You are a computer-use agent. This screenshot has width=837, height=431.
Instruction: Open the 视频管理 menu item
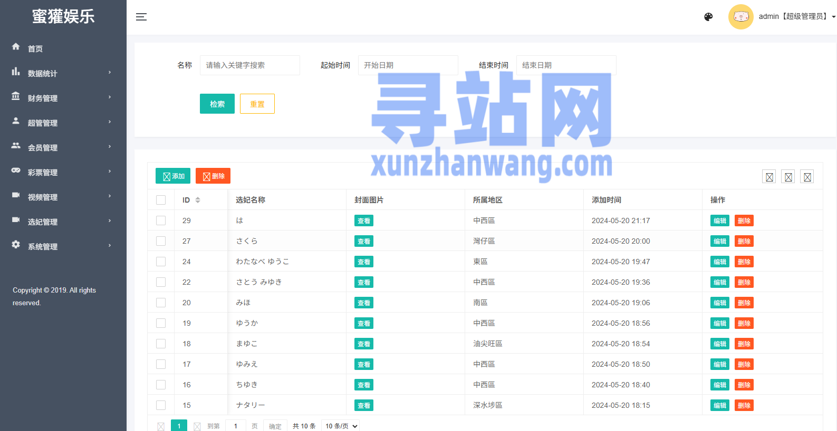[43, 197]
